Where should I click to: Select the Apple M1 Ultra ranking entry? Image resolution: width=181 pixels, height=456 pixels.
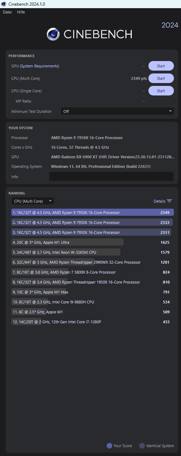tap(92, 242)
